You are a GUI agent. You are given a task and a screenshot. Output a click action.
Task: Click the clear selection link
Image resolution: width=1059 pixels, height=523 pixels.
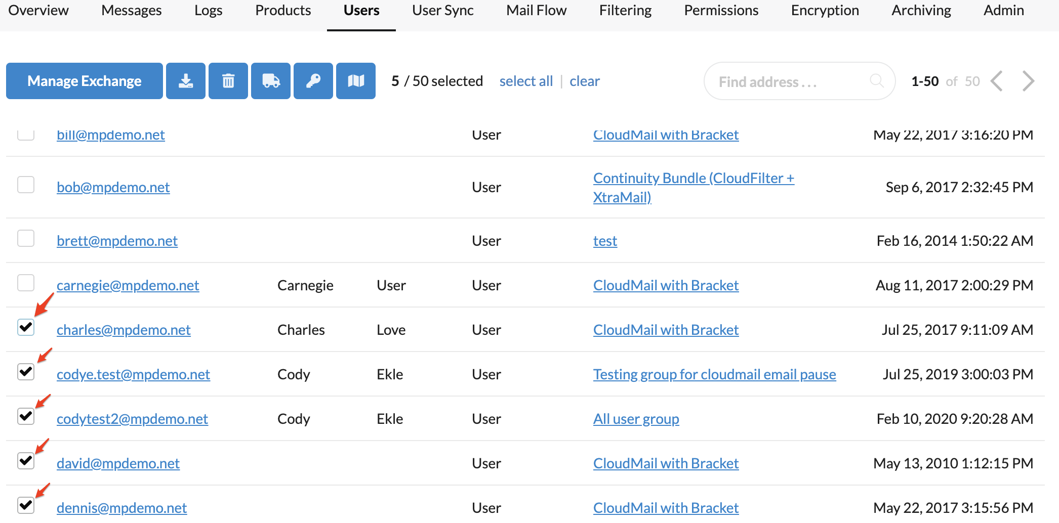tap(584, 81)
